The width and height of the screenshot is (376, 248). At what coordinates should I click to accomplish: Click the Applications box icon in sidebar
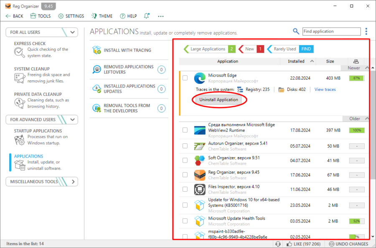click(20, 165)
